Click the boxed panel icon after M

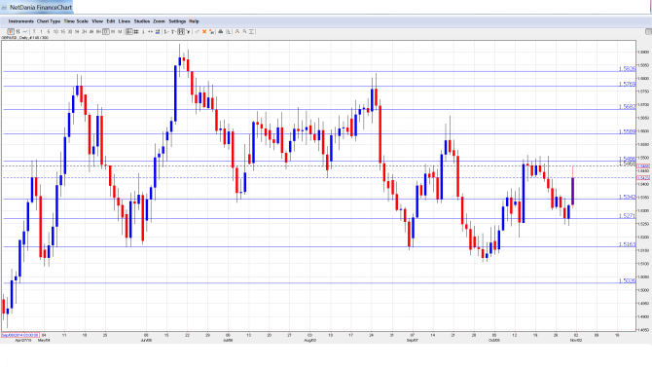point(128,31)
